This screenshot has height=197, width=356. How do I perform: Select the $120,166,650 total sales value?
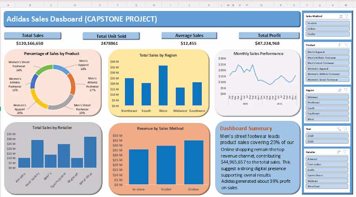click(x=30, y=44)
